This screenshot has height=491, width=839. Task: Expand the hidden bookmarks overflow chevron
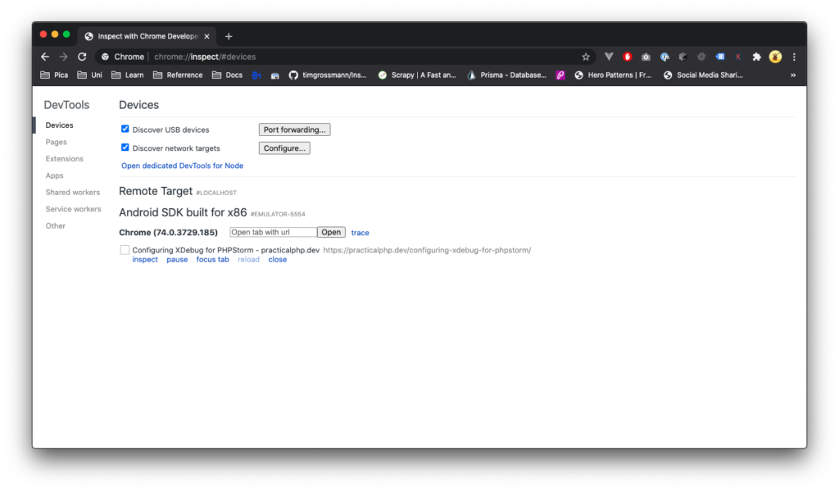(x=792, y=75)
